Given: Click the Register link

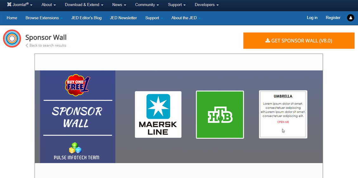Looking at the screenshot, I should pos(333,18).
